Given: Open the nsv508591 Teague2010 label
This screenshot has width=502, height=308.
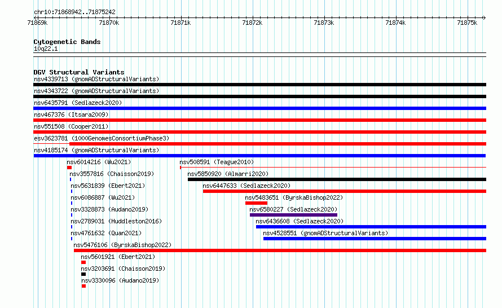Looking at the screenshot, I should (x=217, y=162).
